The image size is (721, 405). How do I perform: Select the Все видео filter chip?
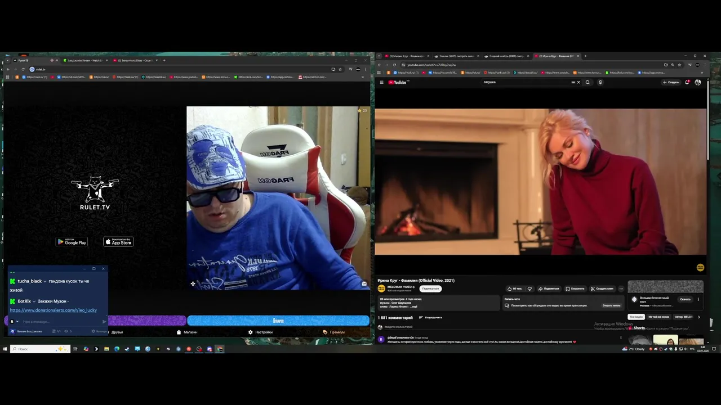pos(636,317)
